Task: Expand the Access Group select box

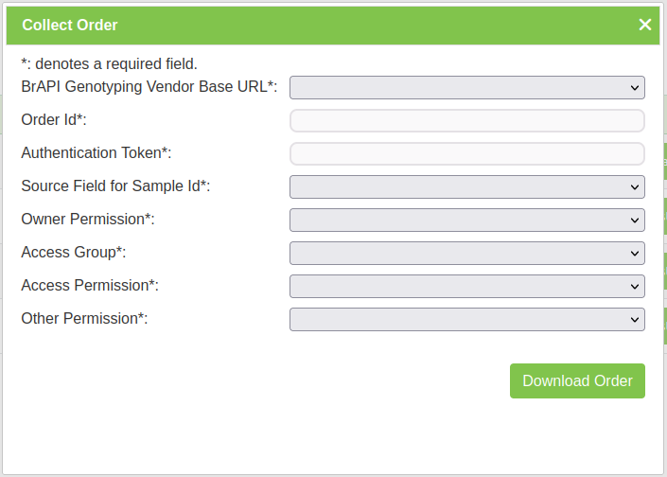Action: click(466, 254)
